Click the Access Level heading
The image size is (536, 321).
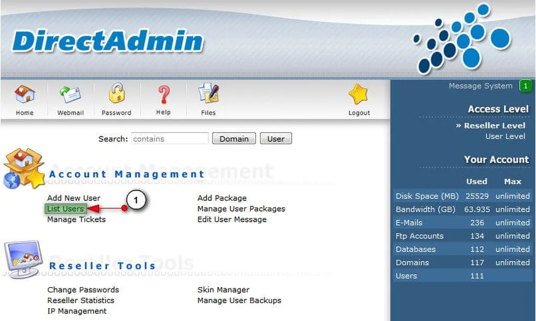click(498, 109)
